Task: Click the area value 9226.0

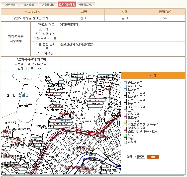Action: (x=165, y=18)
